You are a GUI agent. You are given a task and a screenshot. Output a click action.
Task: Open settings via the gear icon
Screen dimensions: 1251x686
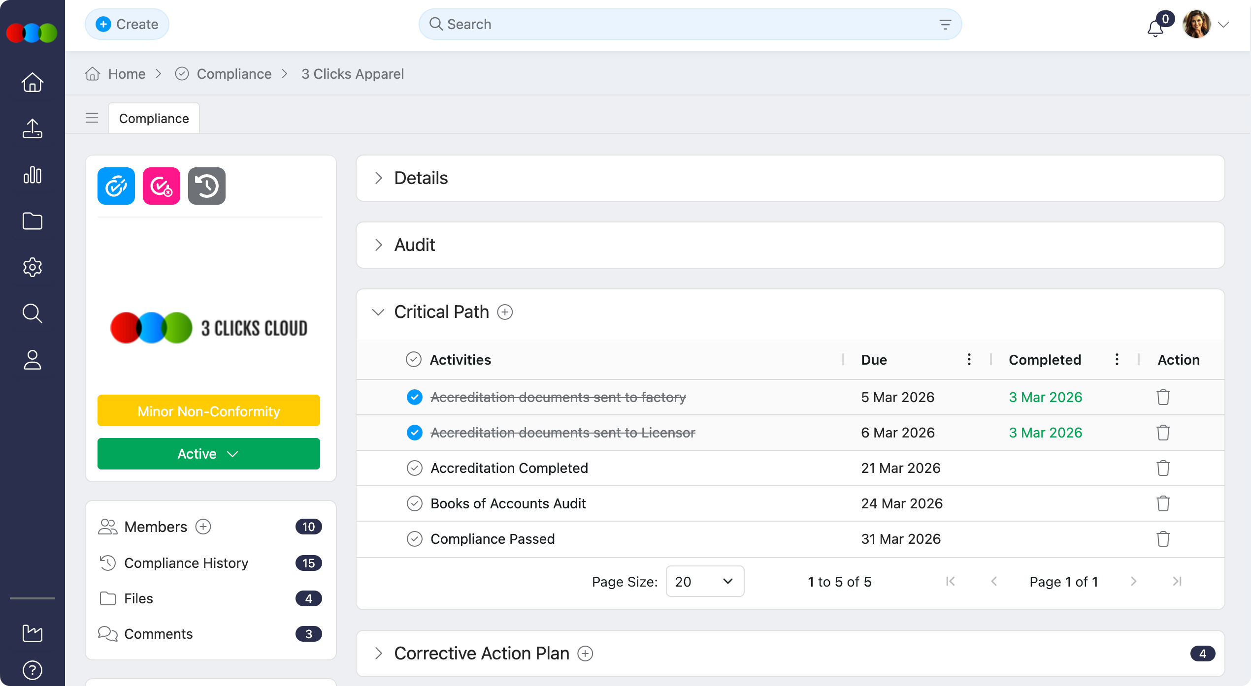pyautogui.click(x=32, y=267)
